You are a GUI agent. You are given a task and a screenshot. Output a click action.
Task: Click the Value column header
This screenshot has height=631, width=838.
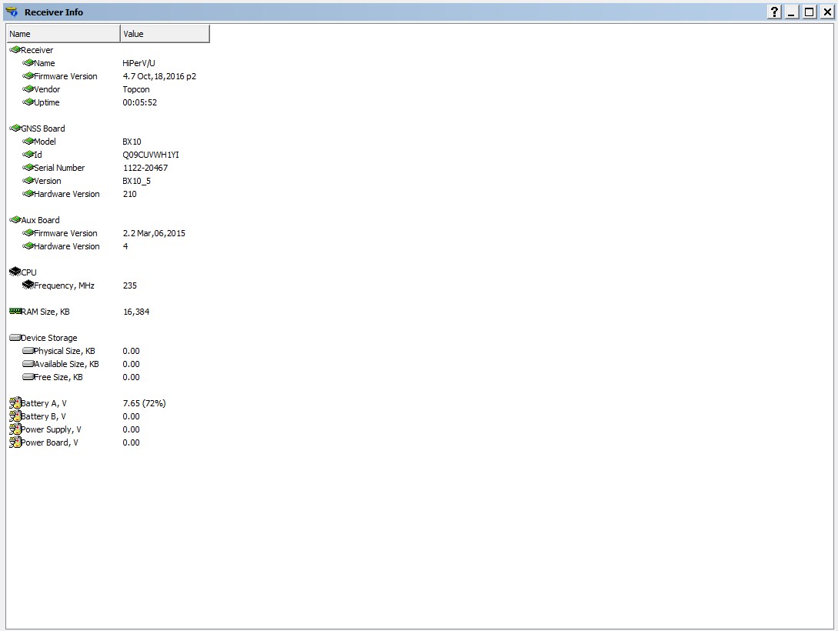165,34
